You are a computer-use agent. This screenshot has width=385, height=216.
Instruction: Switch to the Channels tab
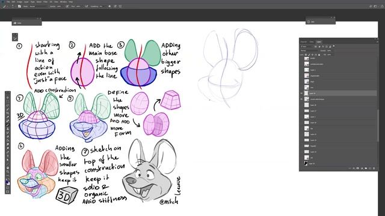pyautogui.click(x=303, y=42)
